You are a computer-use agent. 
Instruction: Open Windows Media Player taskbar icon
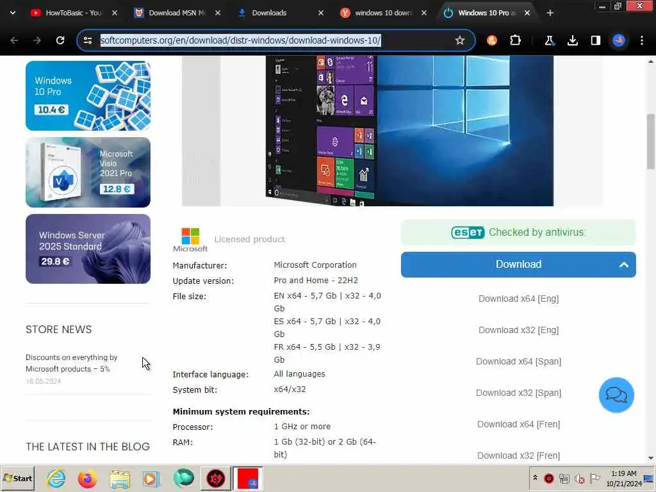[x=151, y=478]
